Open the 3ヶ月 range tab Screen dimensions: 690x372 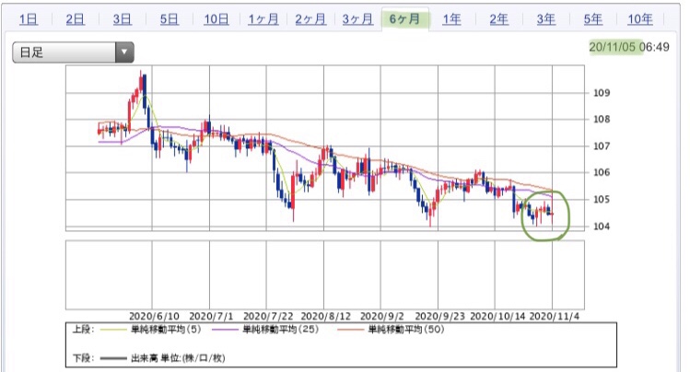pyautogui.click(x=357, y=19)
